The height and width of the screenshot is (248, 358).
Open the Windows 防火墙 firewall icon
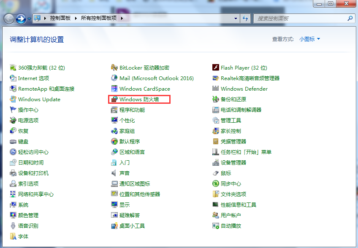point(114,99)
